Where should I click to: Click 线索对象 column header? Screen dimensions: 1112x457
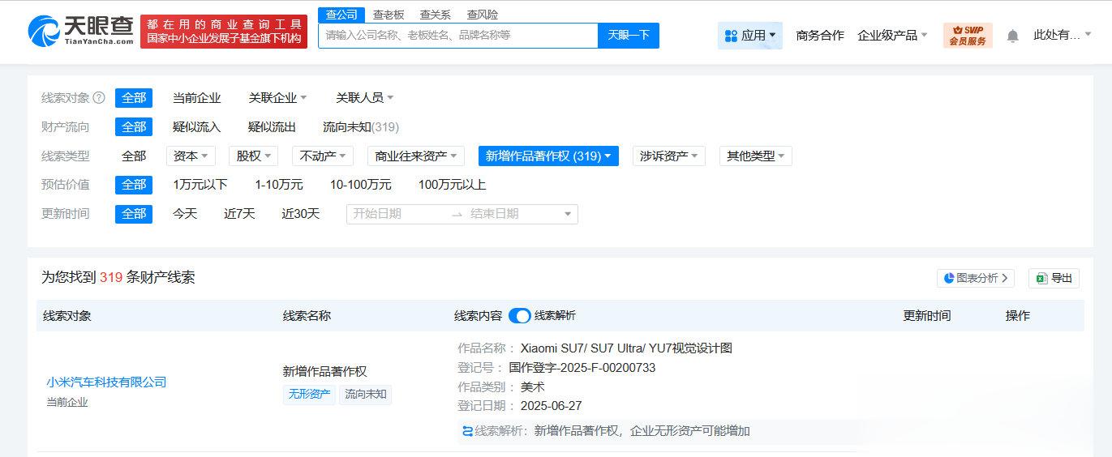[x=67, y=316]
